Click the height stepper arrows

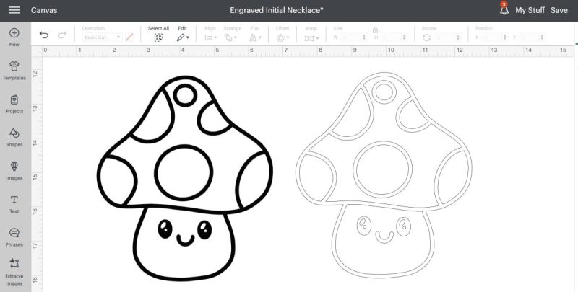pyautogui.click(x=405, y=37)
